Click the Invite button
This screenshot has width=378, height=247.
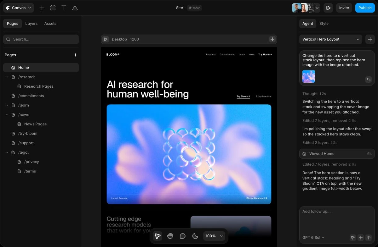pyautogui.click(x=344, y=8)
